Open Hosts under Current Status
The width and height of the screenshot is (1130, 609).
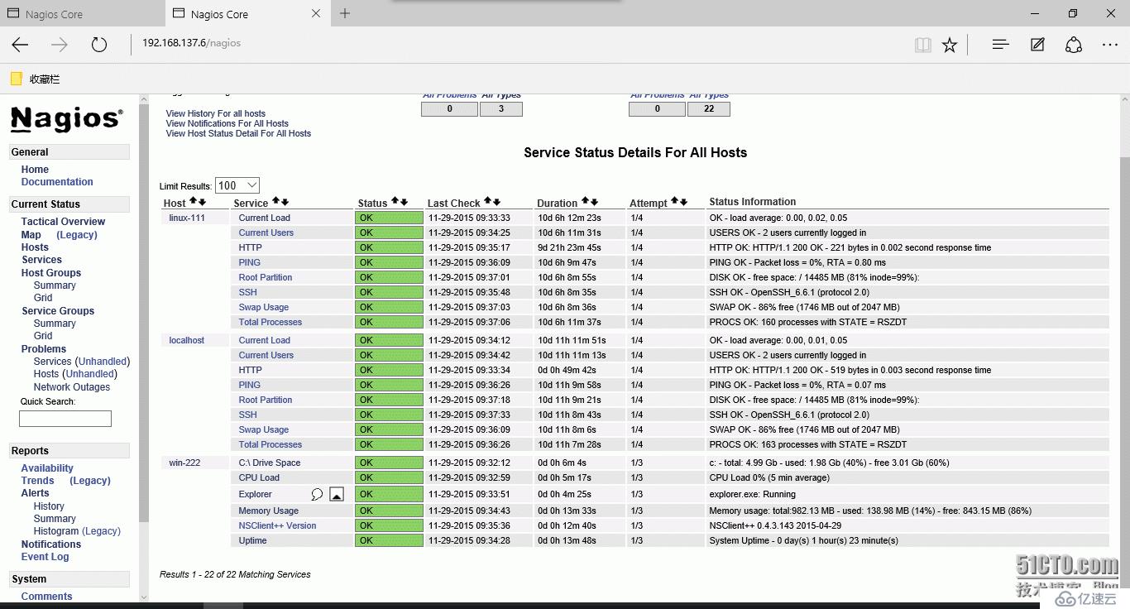tap(35, 247)
